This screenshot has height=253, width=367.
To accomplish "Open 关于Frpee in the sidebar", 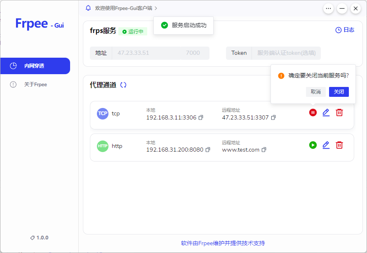I will point(35,84).
